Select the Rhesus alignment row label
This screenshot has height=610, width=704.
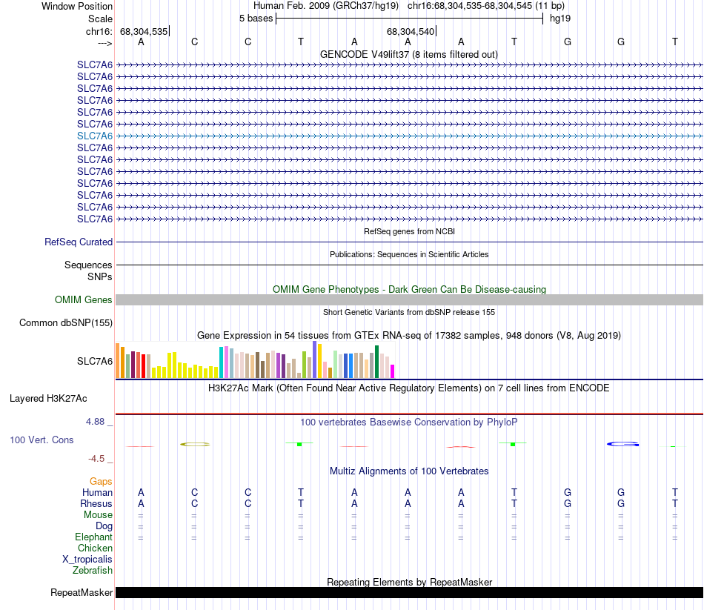point(96,503)
